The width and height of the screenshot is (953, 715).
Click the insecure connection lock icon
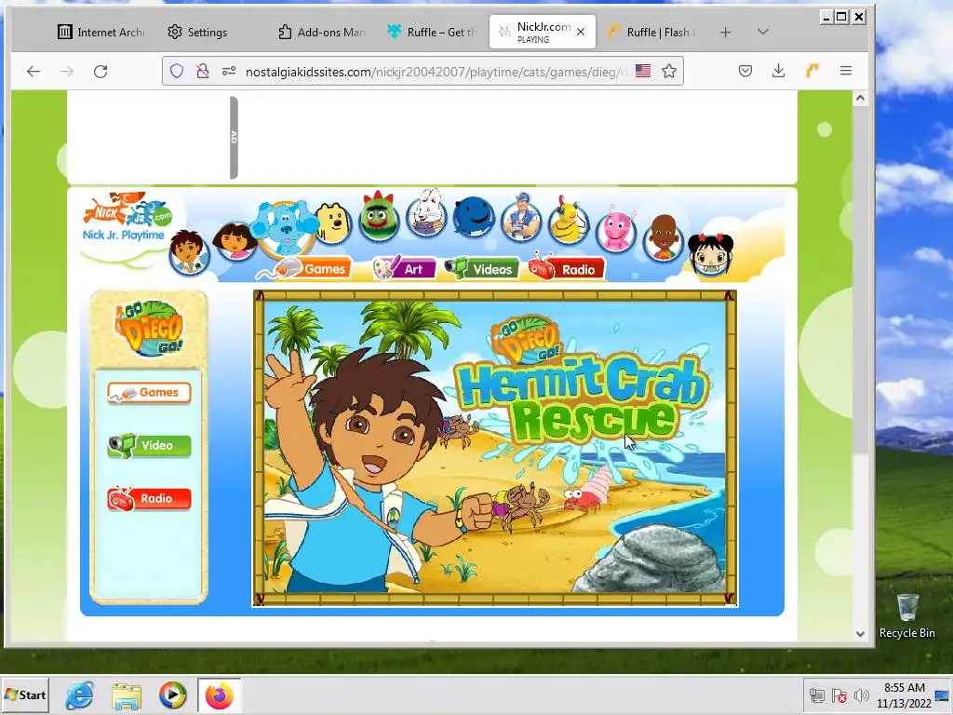[203, 71]
